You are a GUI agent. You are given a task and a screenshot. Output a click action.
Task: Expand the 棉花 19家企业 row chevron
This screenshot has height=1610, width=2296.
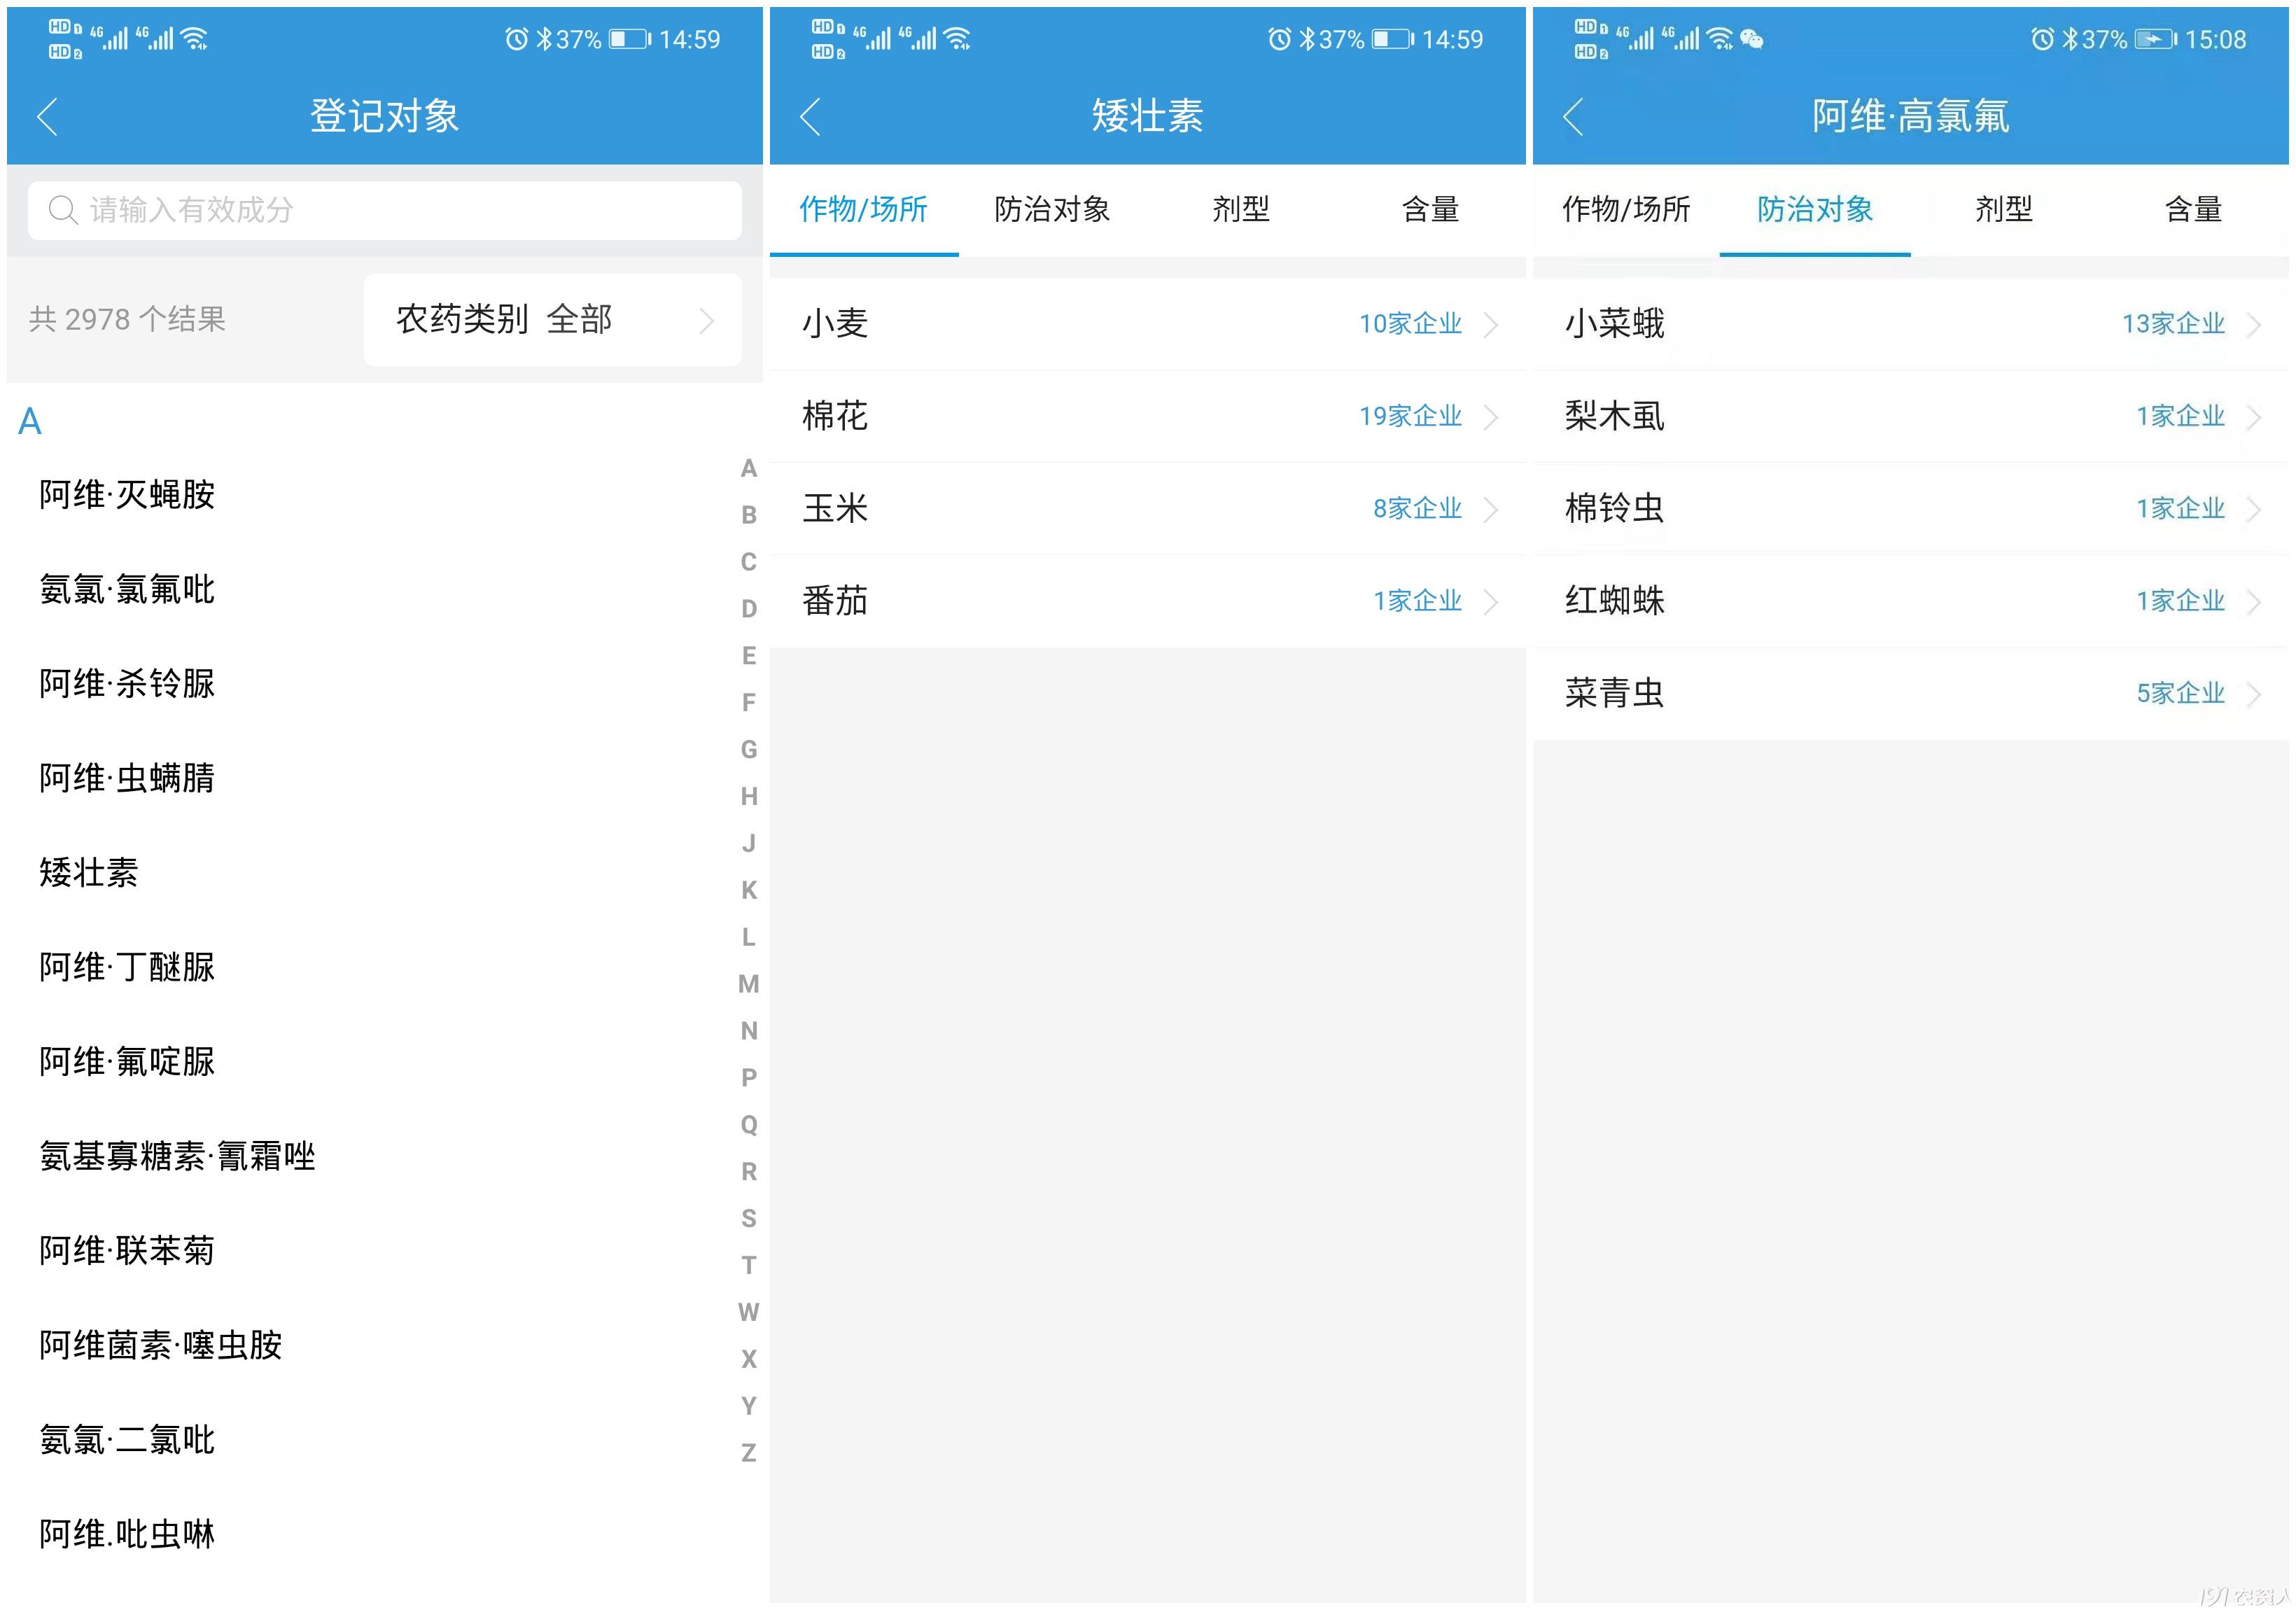1490,416
